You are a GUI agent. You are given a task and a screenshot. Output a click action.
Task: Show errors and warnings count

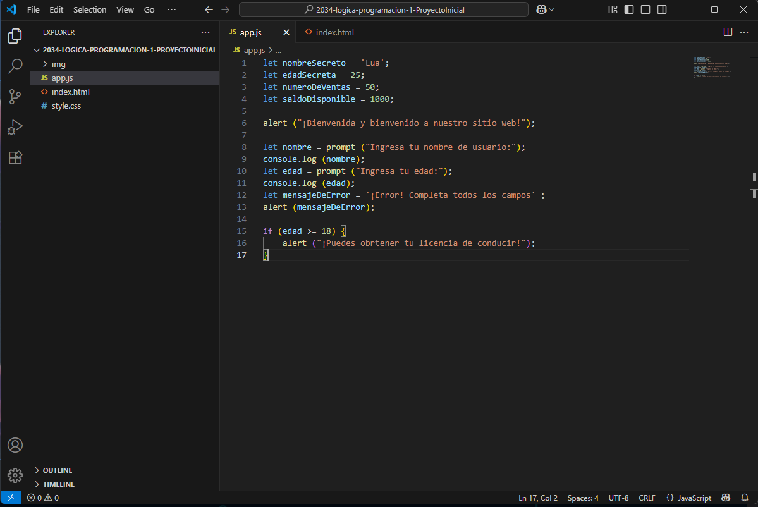[43, 498]
